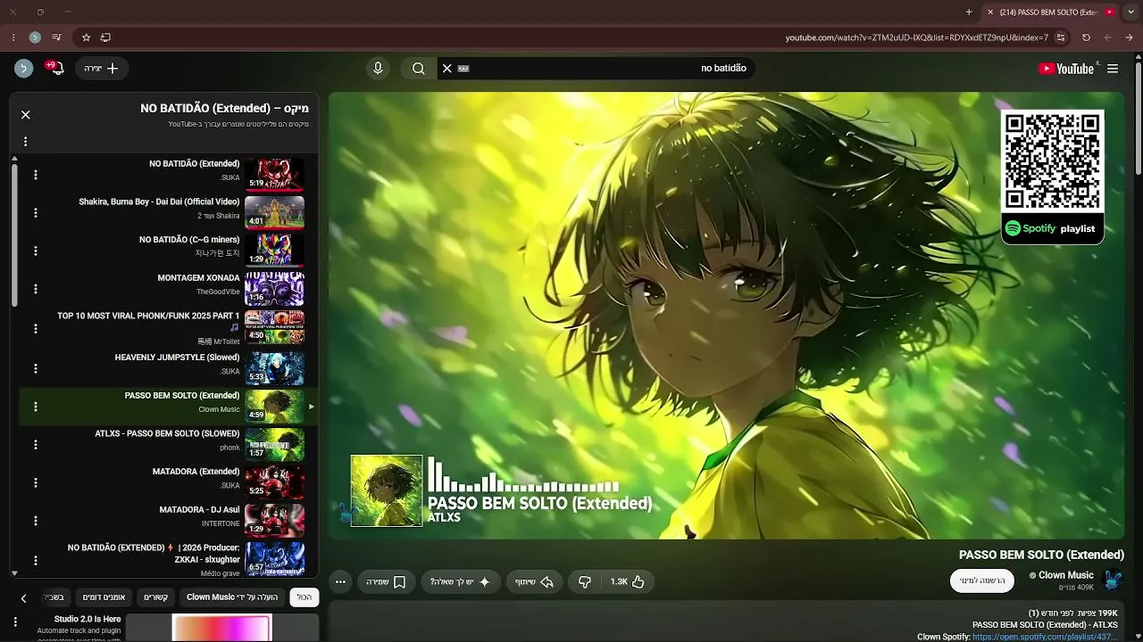Viewport: 1143px width, 642px height.
Task: Click the browser address bar URL
Action: pyautogui.click(x=917, y=37)
